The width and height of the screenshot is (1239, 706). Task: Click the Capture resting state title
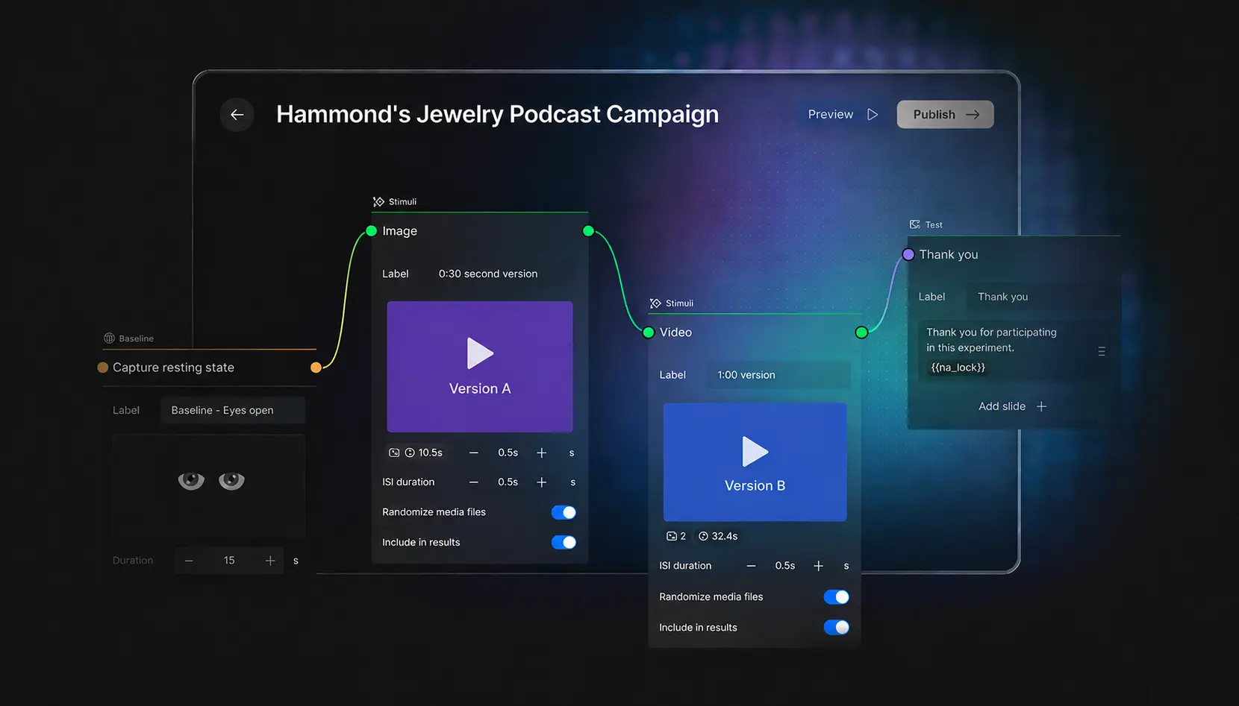[x=173, y=368]
